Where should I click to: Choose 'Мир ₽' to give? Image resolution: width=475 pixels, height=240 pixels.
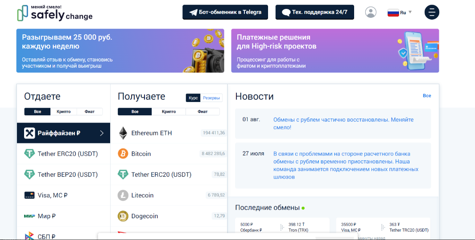click(x=64, y=216)
